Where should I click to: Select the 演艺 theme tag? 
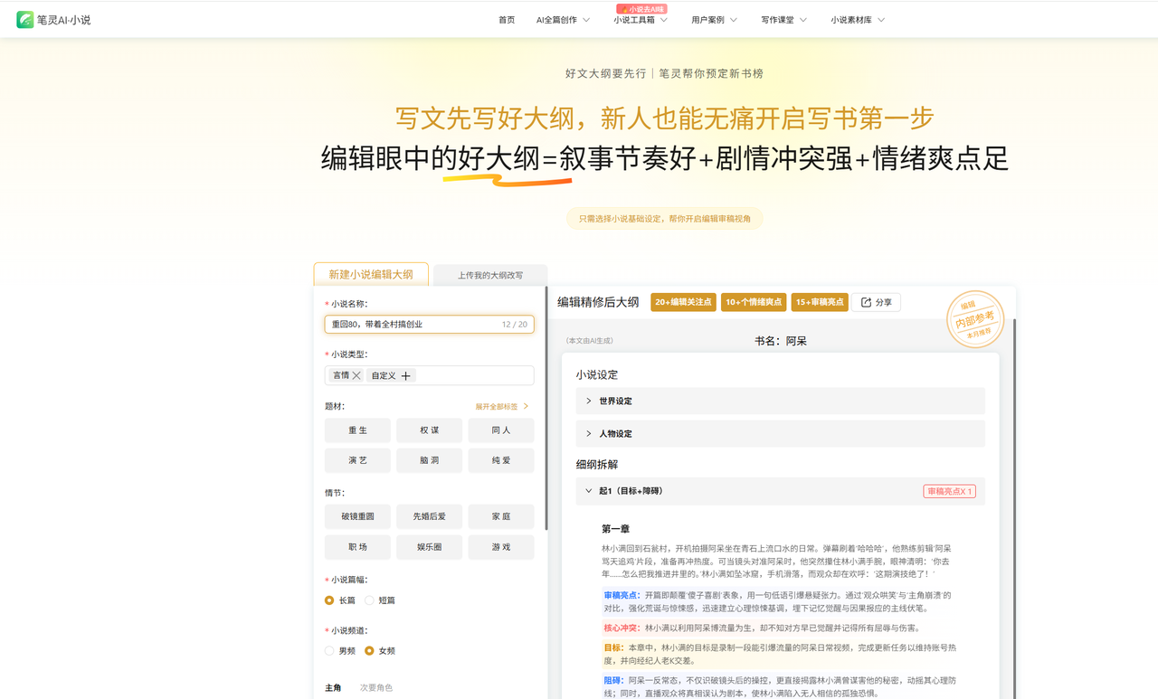(x=357, y=460)
